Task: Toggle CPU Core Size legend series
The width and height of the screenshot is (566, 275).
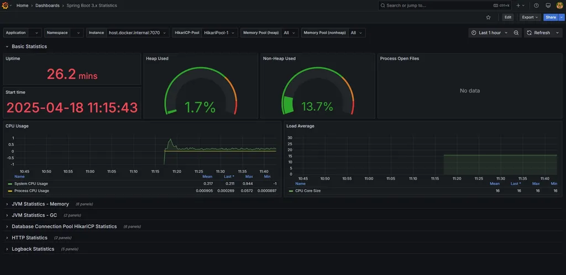Action: click(308, 191)
